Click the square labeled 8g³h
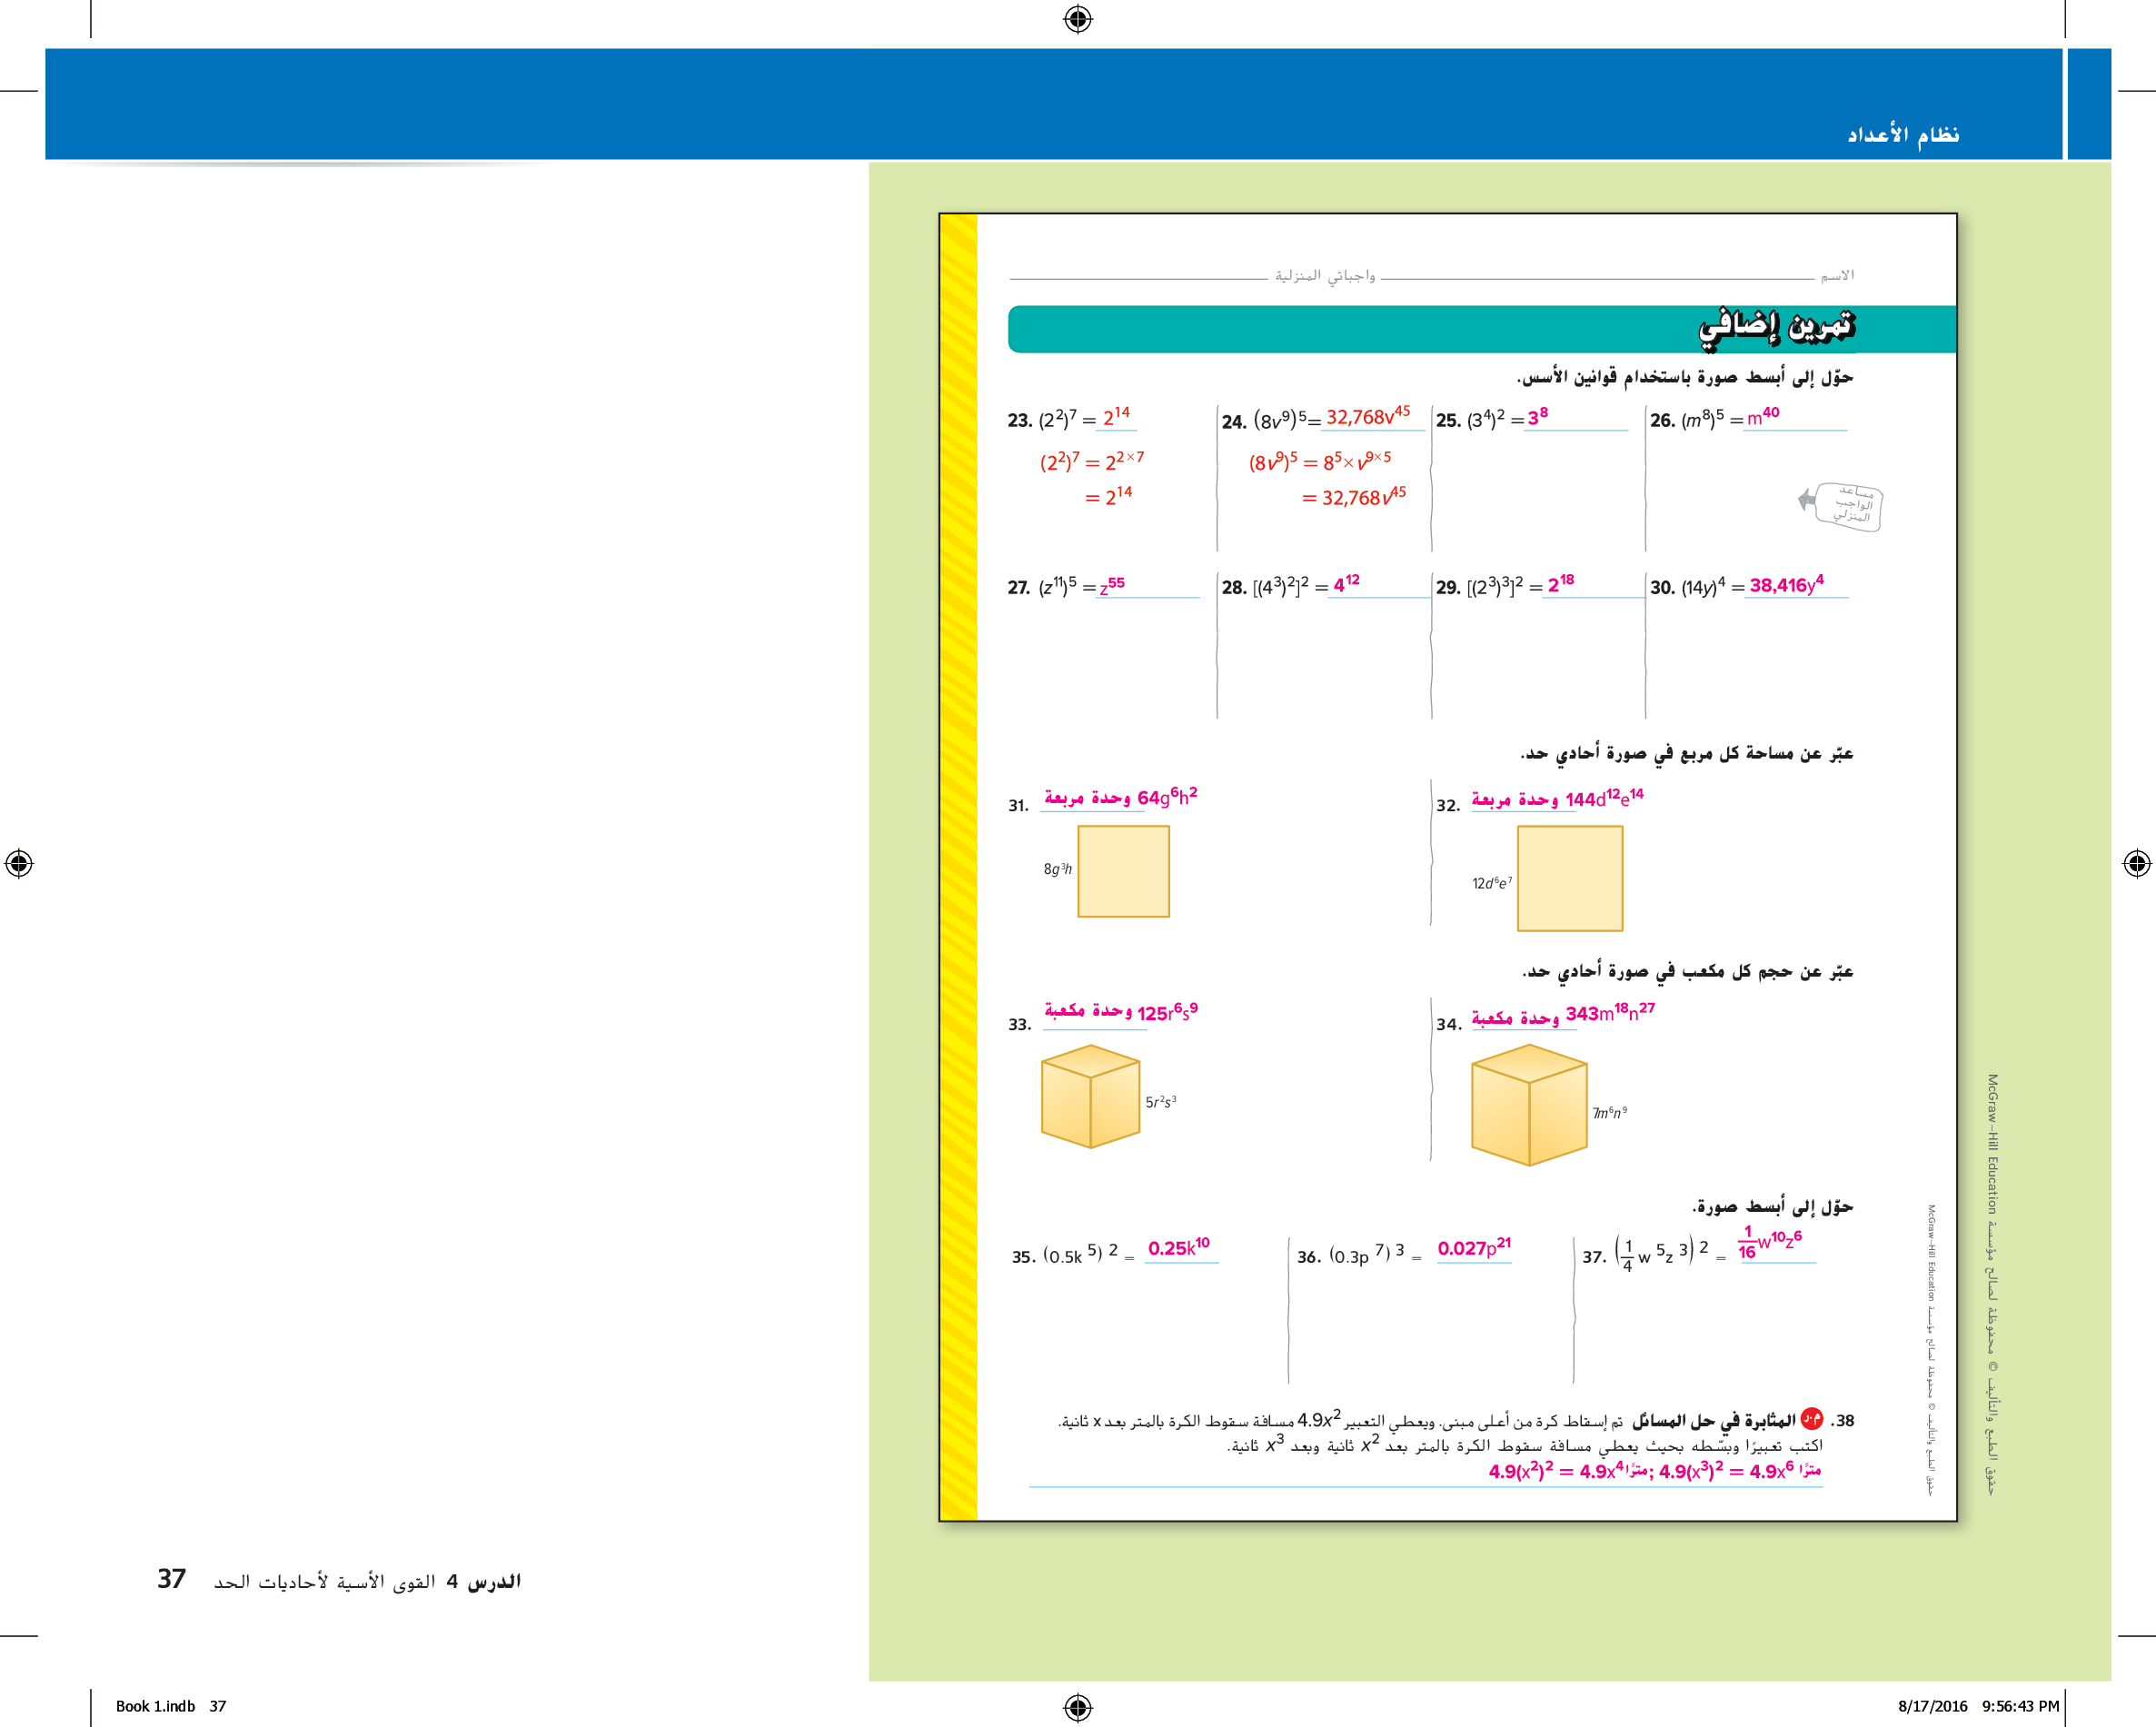2156x1727 pixels. click(x=1123, y=871)
